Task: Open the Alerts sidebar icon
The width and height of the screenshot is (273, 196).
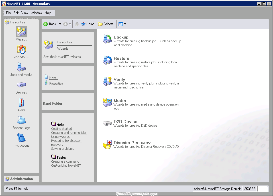Action: pos(21,102)
